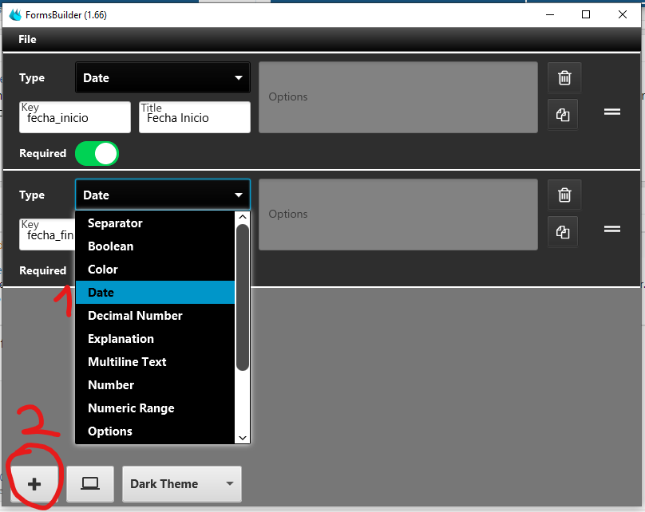
Task: Close the FormsBuilder window
Action: [623, 15]
